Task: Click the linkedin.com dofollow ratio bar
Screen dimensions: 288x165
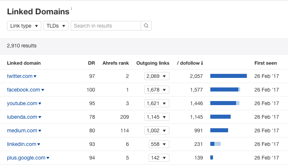Action: (x=215, y=144)
